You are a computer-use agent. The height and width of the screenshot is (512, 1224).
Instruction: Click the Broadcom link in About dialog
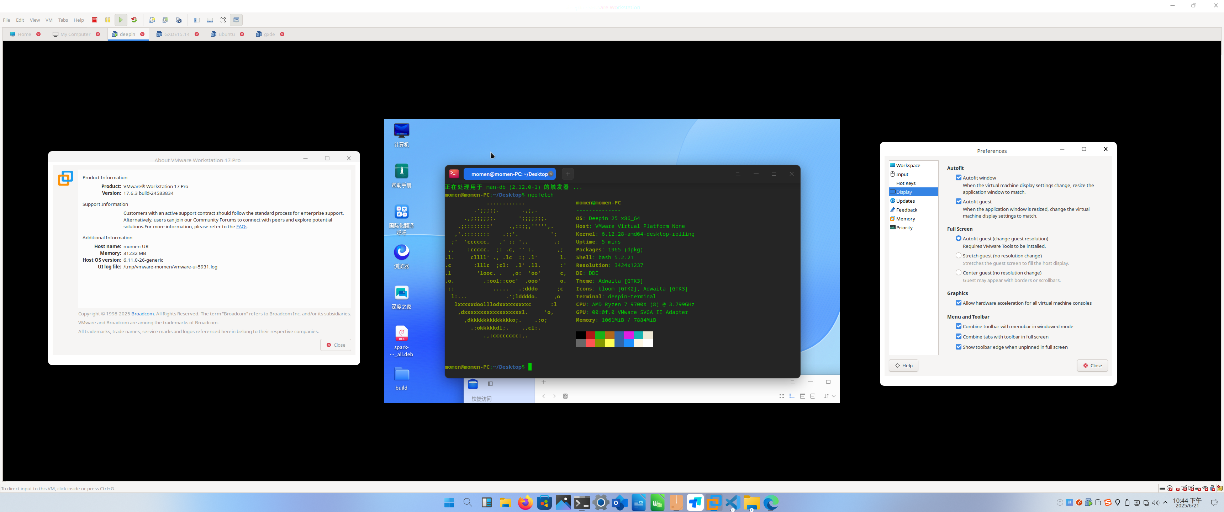(143, 314)
